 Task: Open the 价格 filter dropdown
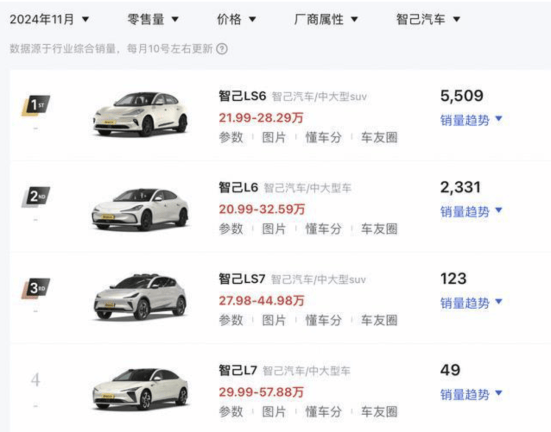click(x=237, y=19)
